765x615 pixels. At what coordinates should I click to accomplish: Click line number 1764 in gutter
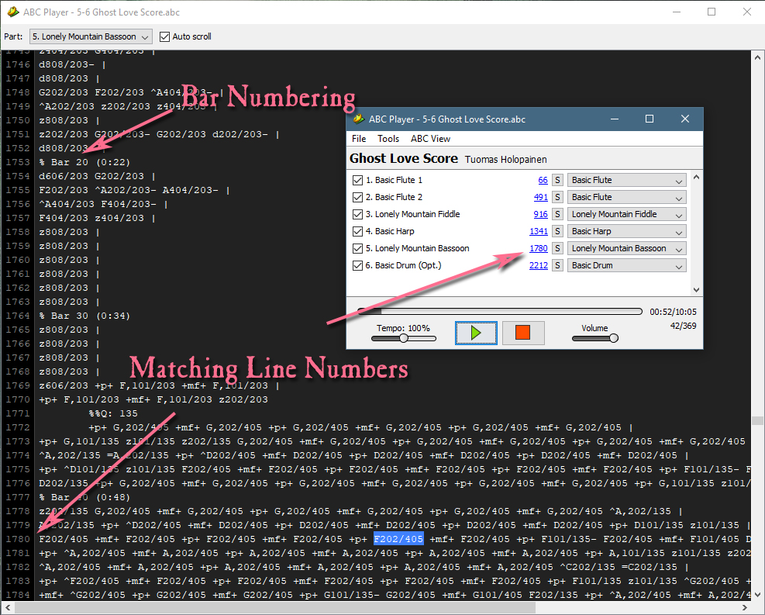pos(18,316)
